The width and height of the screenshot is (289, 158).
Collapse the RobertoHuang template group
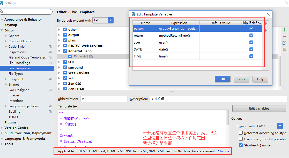tap(59, 51)
